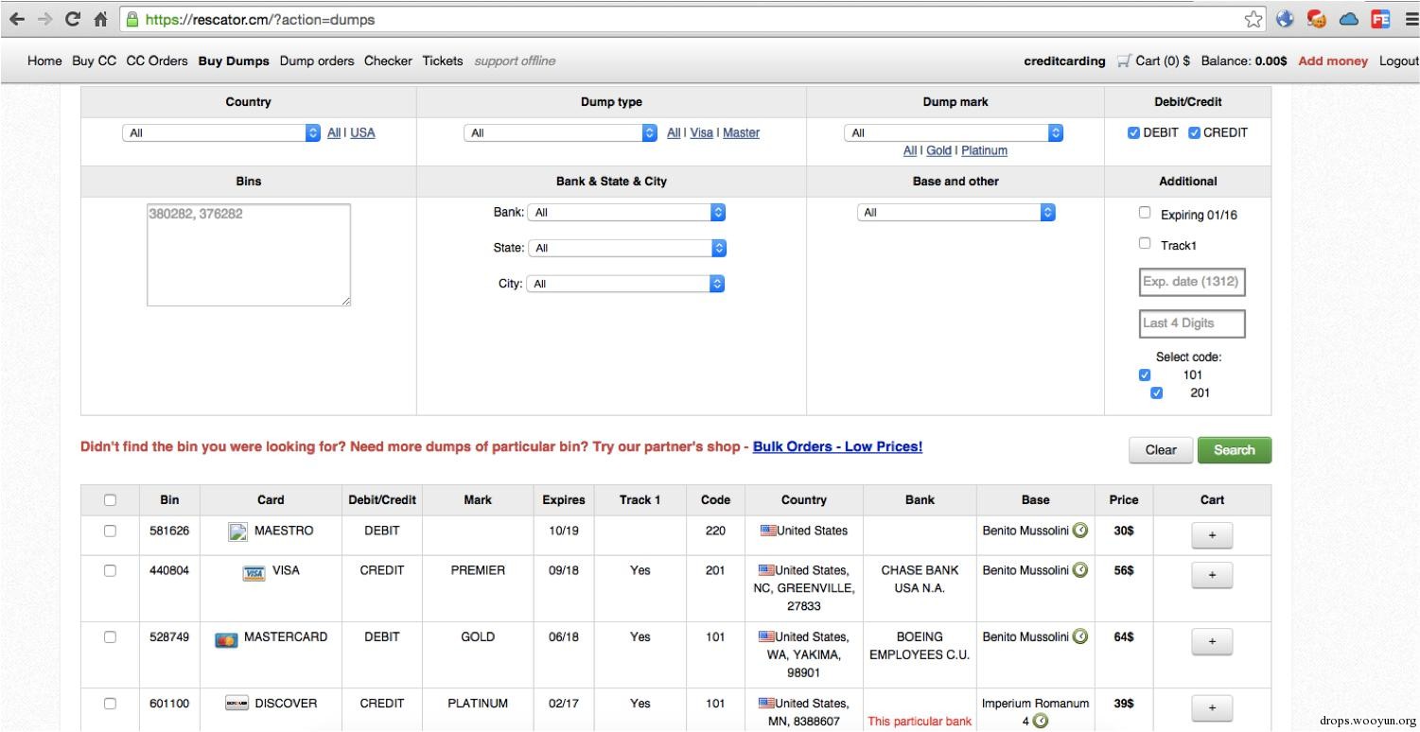Add the MAESTRO dump to cart
1420x732 pixels.
pos(1212,535)
